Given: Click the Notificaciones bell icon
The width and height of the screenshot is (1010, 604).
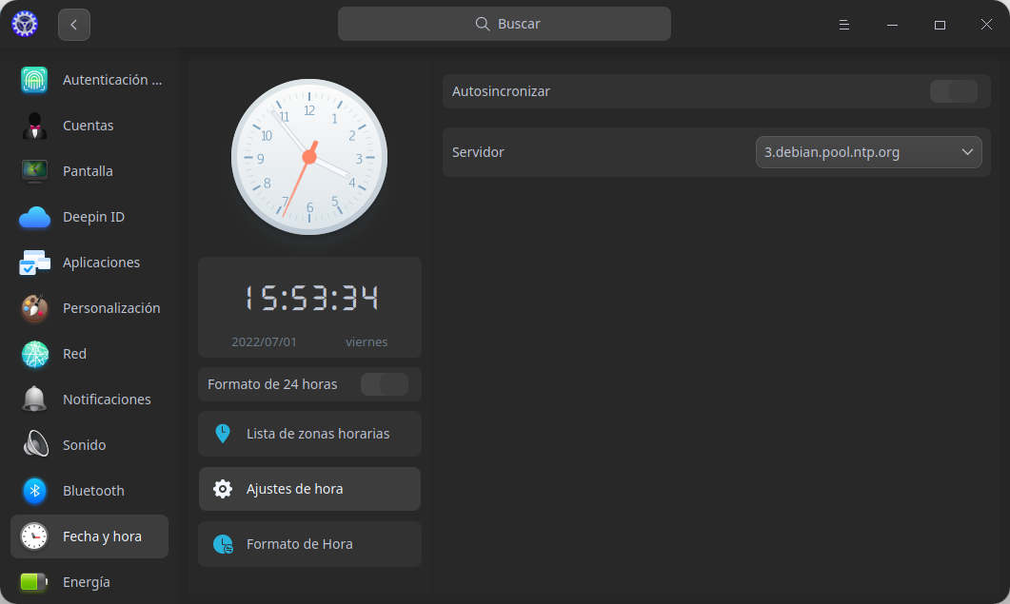Looking at the screenshot, I should pyautogui.click(x=34, y=399).
